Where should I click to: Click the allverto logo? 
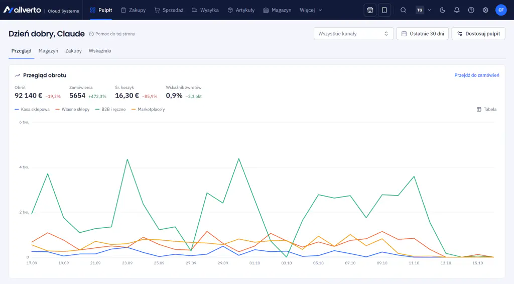tap(22, 10)
